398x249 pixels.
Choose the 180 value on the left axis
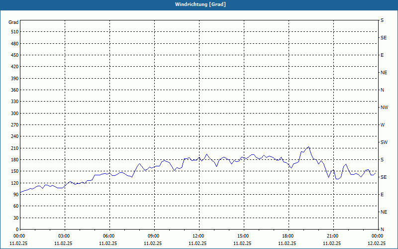[15, 160]
